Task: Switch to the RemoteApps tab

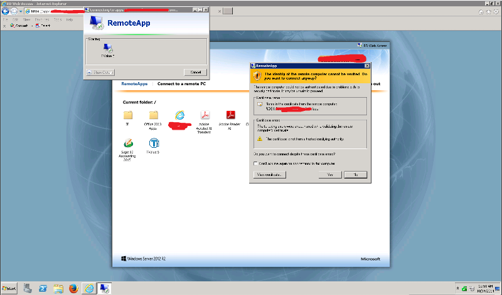Action: pos(134,84)
